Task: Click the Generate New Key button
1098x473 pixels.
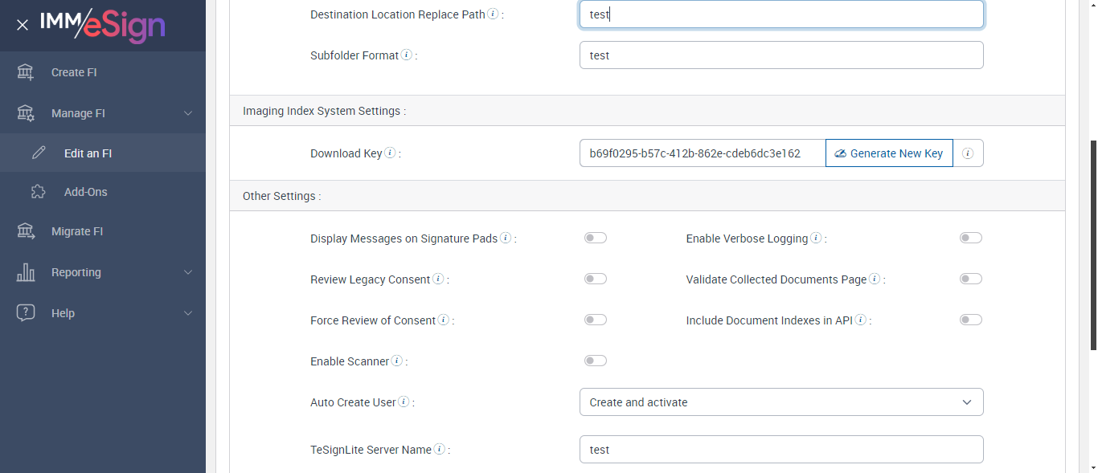Action: point(889,153)
